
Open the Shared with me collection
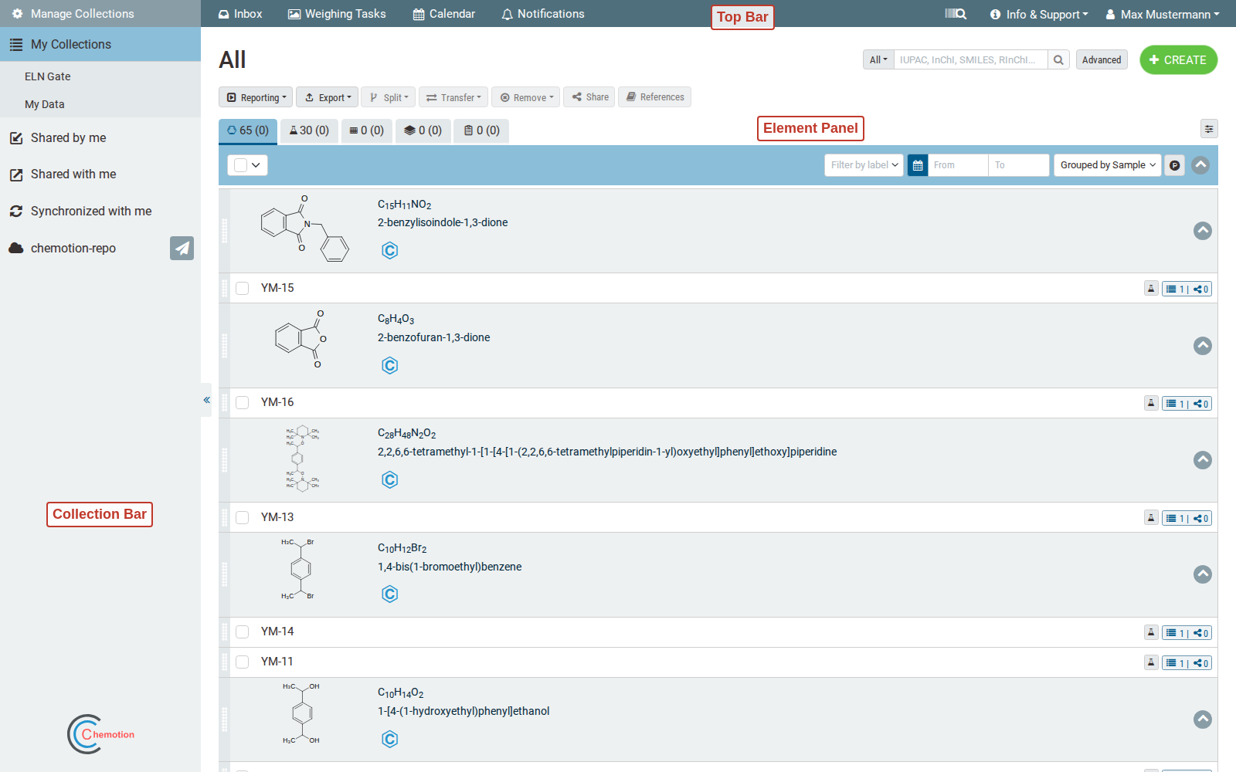point(100,174)
